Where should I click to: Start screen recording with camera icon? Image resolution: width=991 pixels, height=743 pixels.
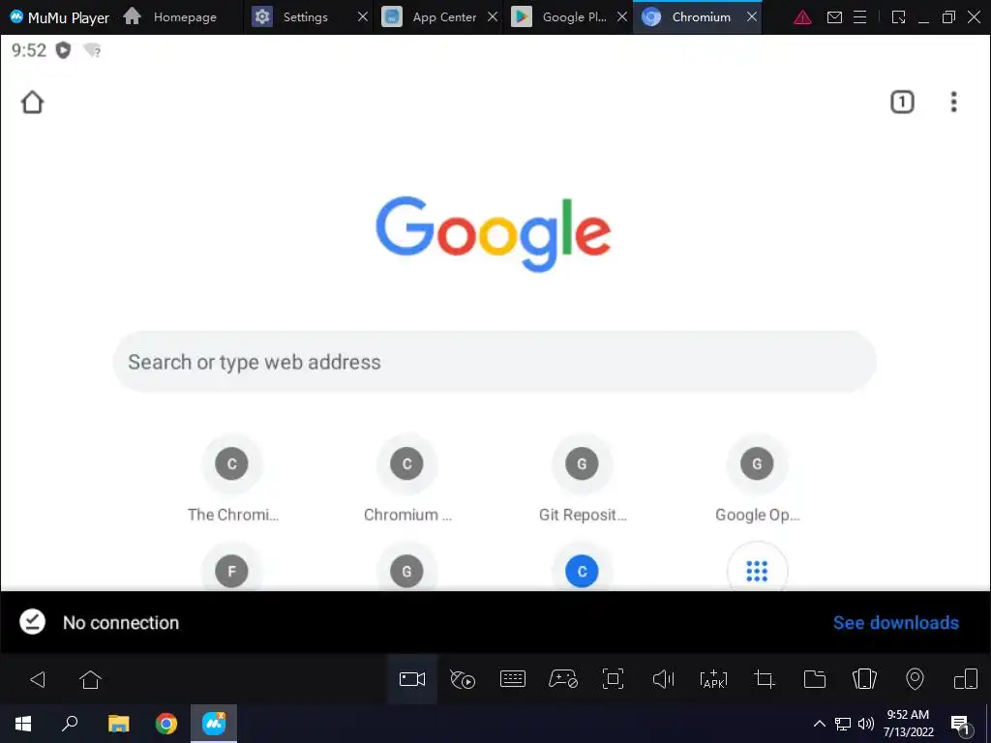click(x=412, y=679)
